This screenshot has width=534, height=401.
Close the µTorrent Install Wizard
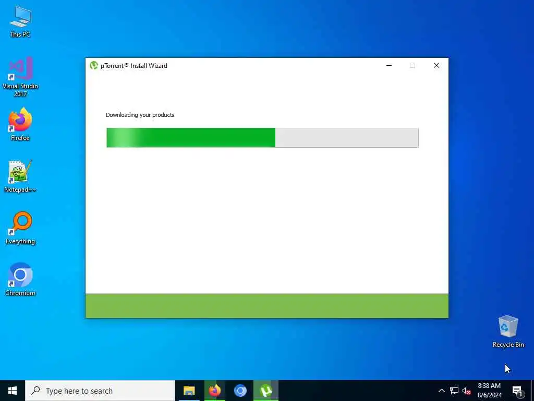[x=436, y=65]
